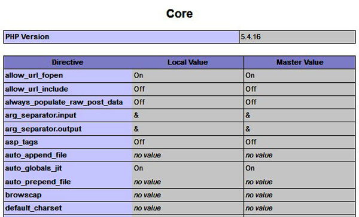Select allow_url_fopen master value On
This screenshot has height=217, width=359.
[250, 76]
